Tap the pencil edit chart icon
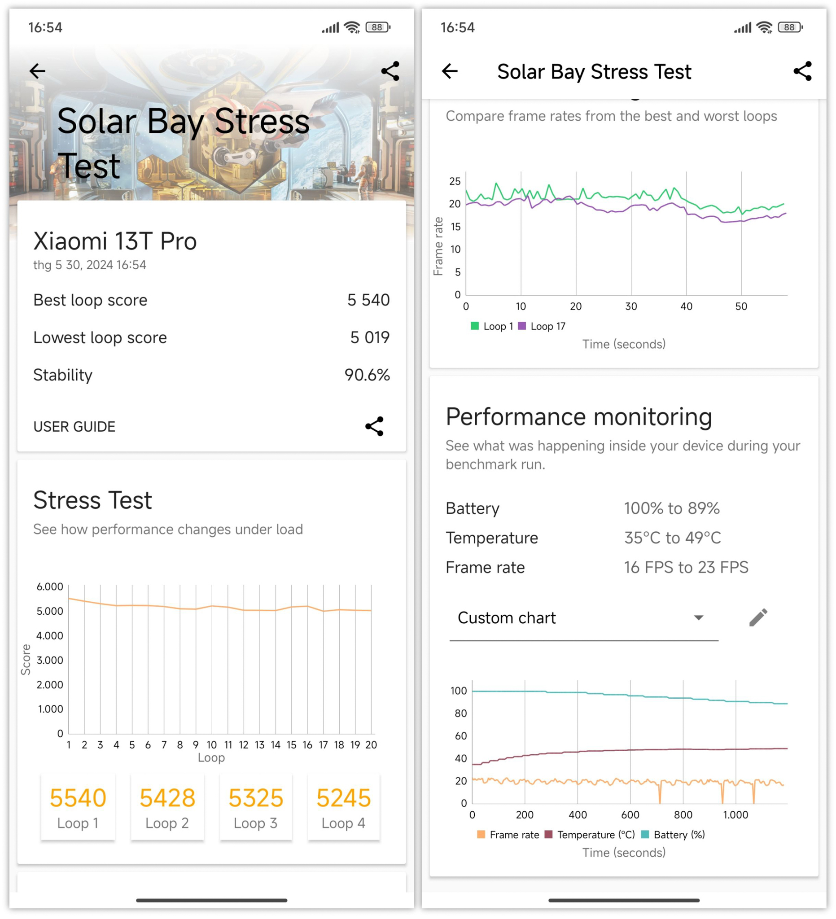Screen dimensions: 836x919 click(x=758, y=618)
